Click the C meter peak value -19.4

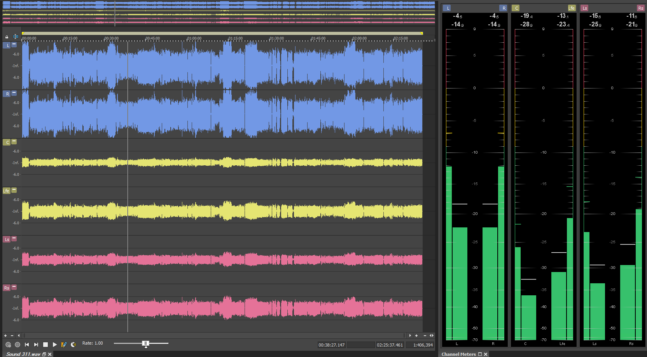pos(526,16)
